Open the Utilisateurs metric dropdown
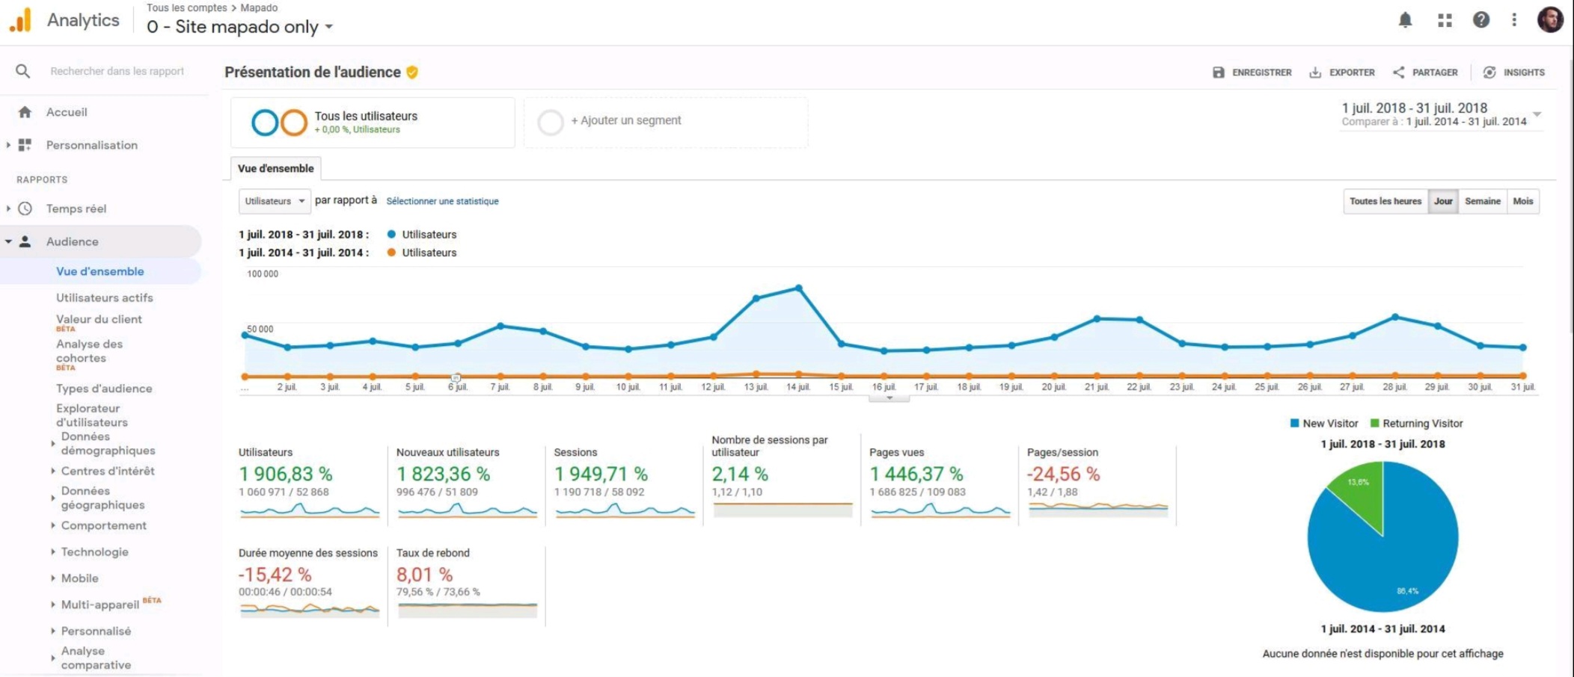The width and height of the screenshot is (1574, 677). click(275, 201)
